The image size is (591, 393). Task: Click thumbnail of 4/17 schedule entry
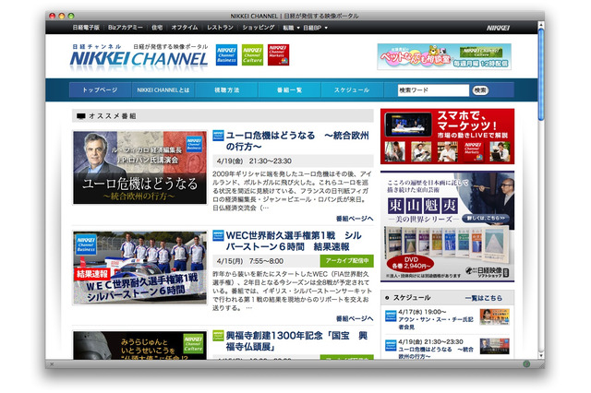495,316
